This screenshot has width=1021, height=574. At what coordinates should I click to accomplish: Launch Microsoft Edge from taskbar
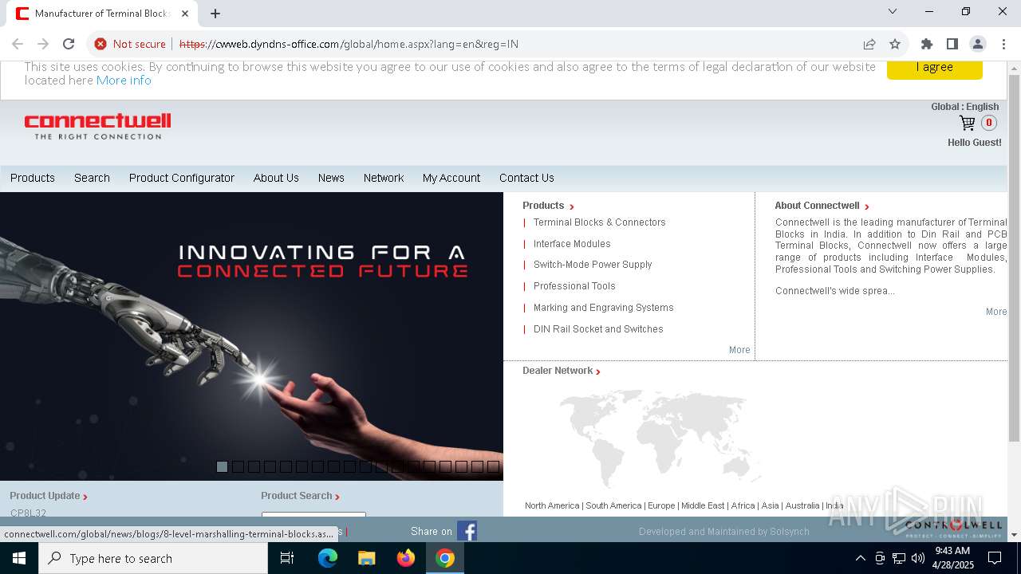(328, 558)
